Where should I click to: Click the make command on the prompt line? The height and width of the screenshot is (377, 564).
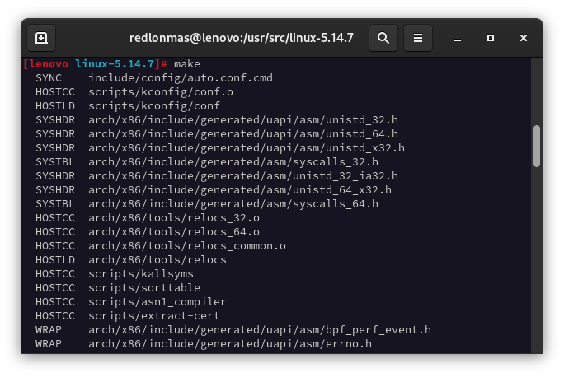tap(186, 63)
